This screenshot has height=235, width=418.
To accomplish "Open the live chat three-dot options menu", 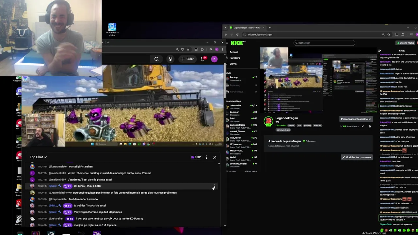I will (x=206, y=157).
